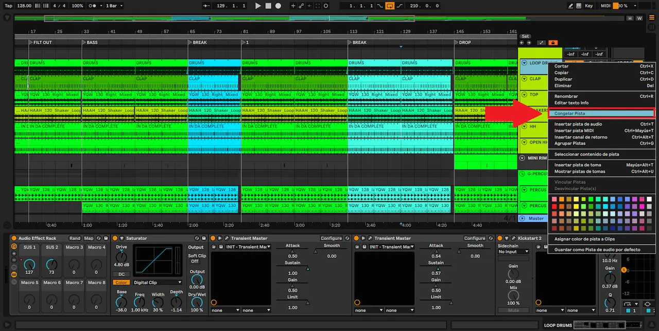Click the LOOP DRUMS device overview thumbnail
The image size is (659, 331).
point(608,325)
